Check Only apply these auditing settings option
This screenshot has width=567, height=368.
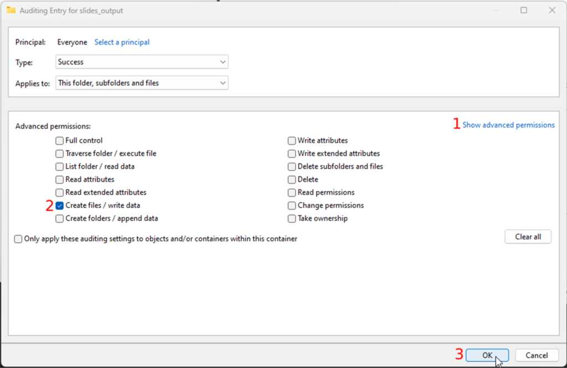[x=18, y=239]
